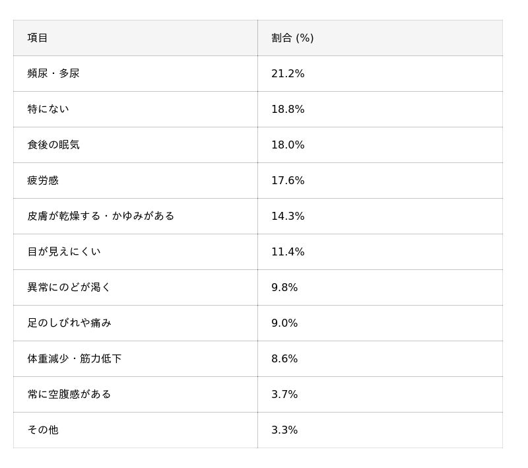Image resolution: width=528 pixels, height=468 pixels.
Task: Select the 皮膚が乾燥する・かゆみがある cell
Action: (101, 217)
